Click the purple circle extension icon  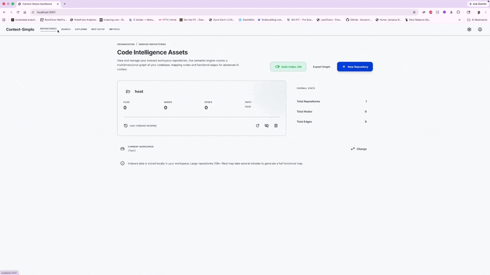pos(445,12)
